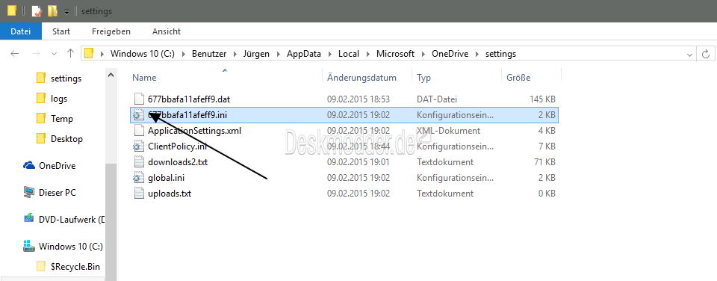
Task: Click the DVD-Laufwerk drive icon
Action: tap(29, 219)
